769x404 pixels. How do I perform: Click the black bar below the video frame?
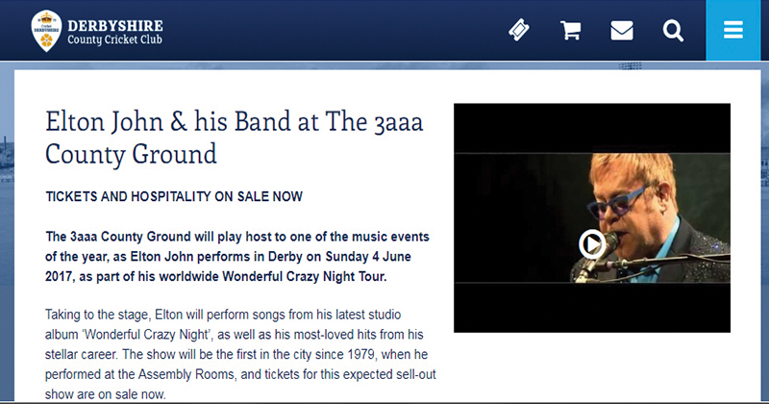tap(592, 308)
